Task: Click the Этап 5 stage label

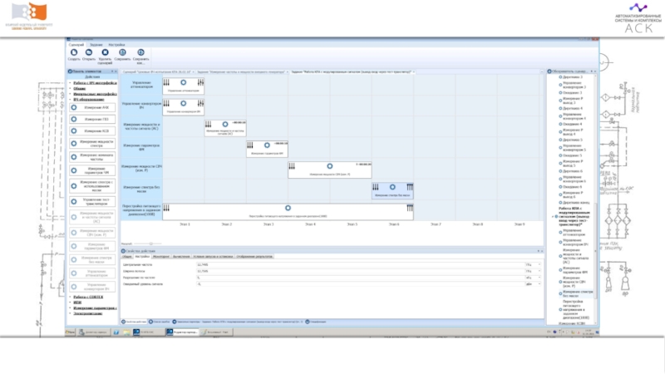Action: (x=352, y=224)
